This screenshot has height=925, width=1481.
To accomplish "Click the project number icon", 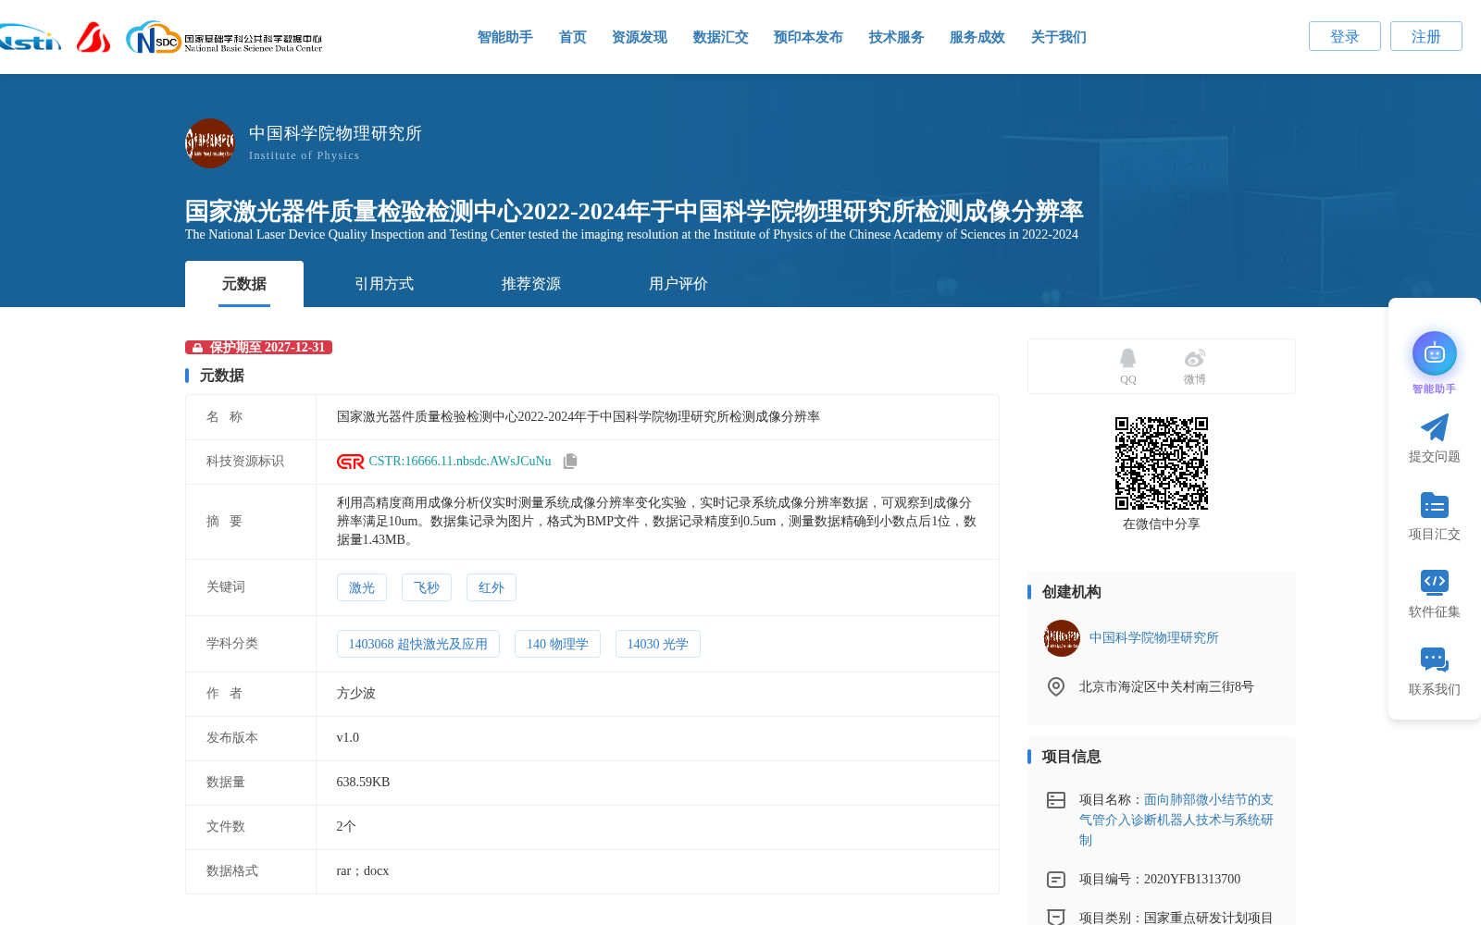I will point(1056,880).
